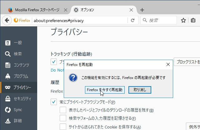Click the 一般 panel icon
Screen dimensions: 200x130
tap(7, 43)
